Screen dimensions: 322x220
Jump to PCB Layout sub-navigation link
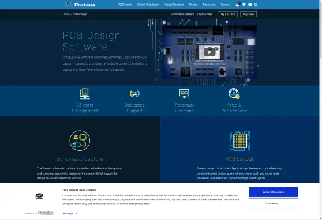tap(204, 14)
